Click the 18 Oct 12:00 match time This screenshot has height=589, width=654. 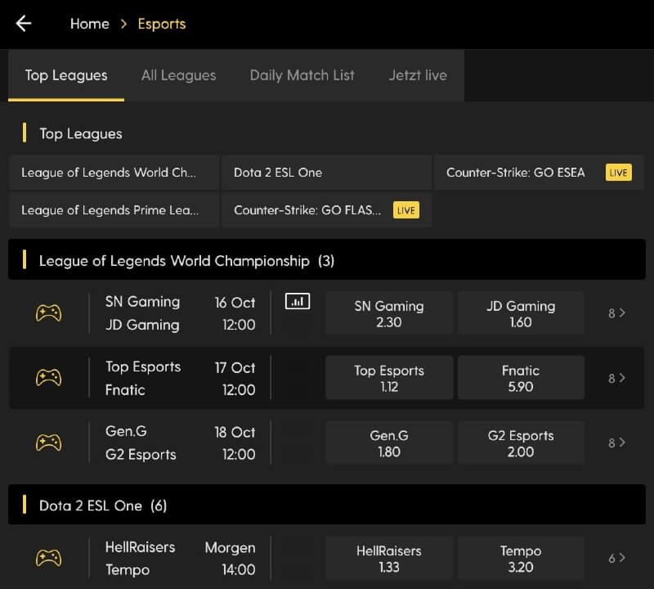pos(235,443)
